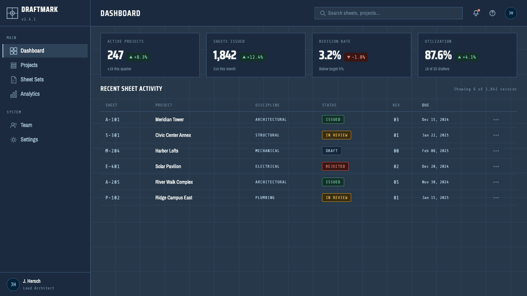Viewport: 527px width, 296px height.
Task: Open the Settings menu item
Action: 45,140
